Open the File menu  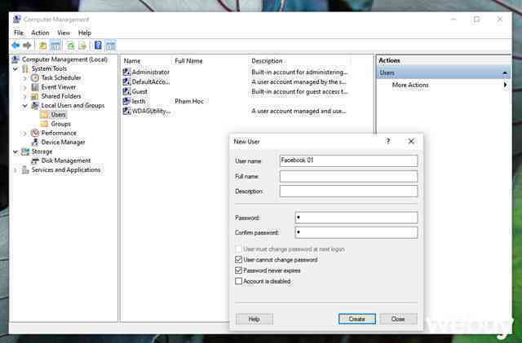pos(19,33)
